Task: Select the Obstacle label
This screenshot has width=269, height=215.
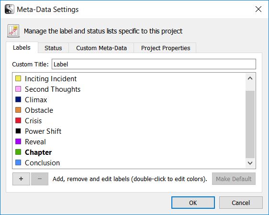Action: [x=39, y=110]
